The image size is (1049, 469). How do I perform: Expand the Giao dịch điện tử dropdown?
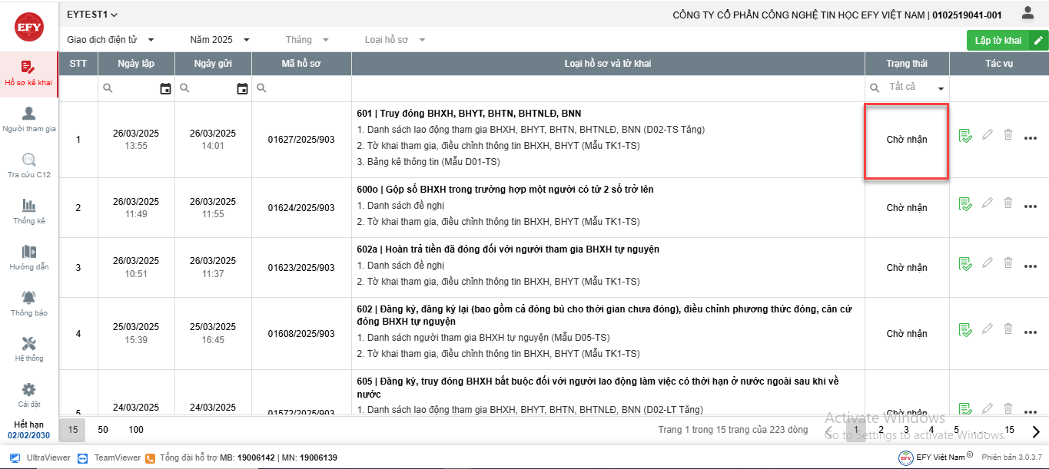111,40
